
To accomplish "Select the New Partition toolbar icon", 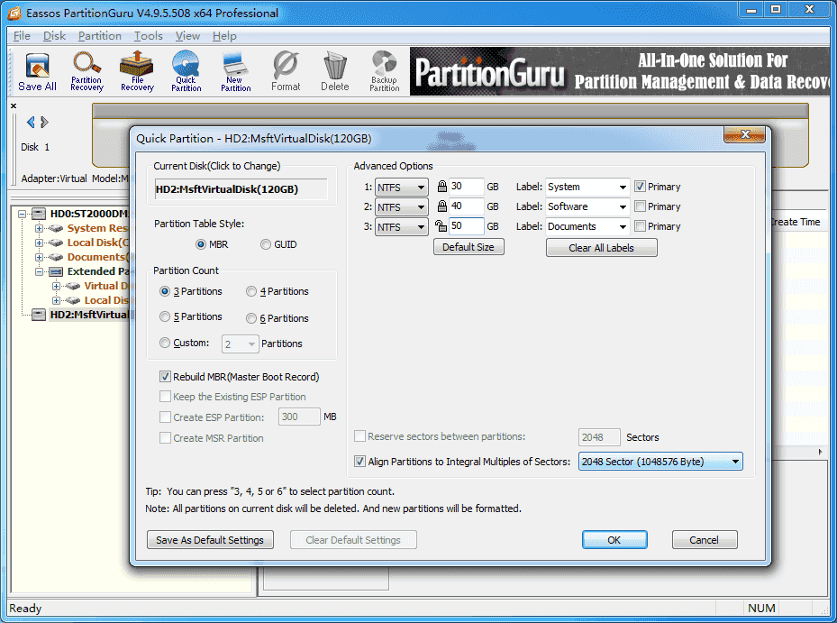I will point(235,71).
